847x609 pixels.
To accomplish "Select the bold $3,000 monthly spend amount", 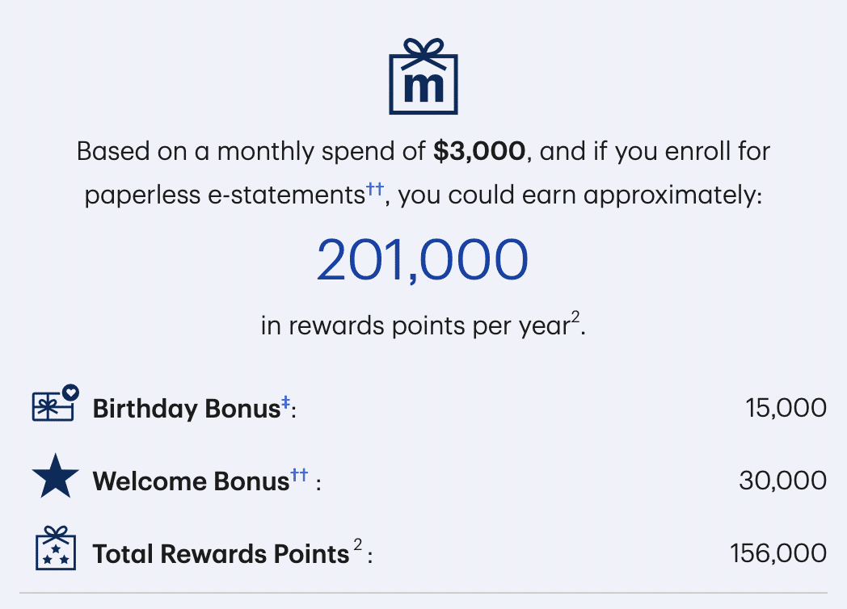I will 480,151.
